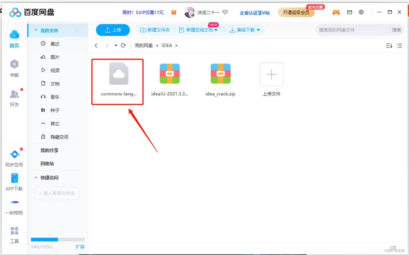
Task: Click the 企业认证享V标 link
Action: [x=255, y=13]
